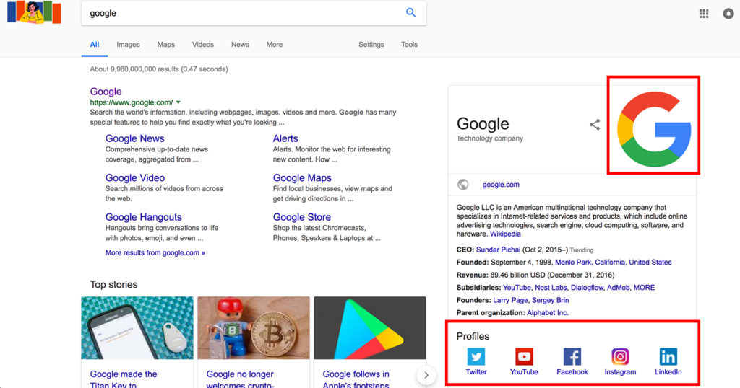Open the Tools options
Viewport: 740px width, 388px height.
409,44
